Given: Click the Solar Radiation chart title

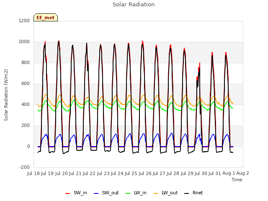Looking at the screenshot, I should [x=134, y=5].
